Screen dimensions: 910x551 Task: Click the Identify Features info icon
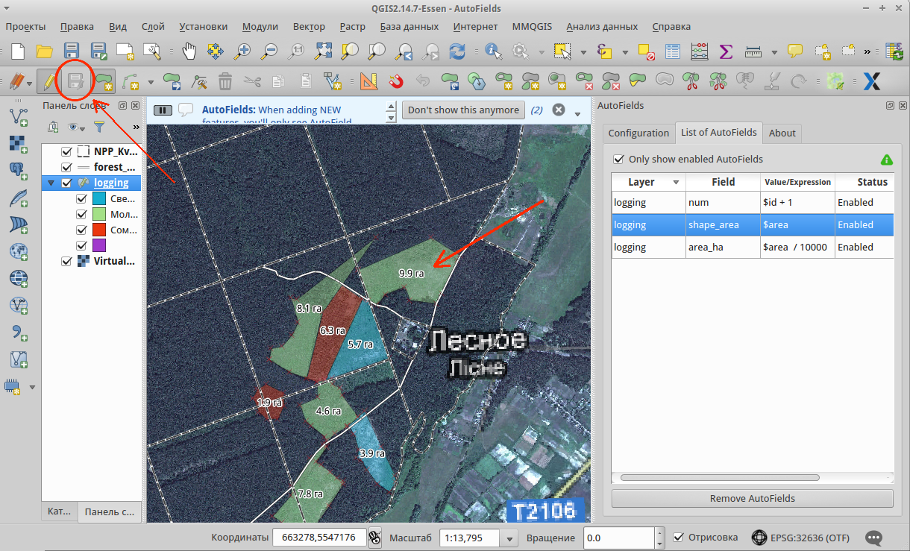(x=493, y=51)
